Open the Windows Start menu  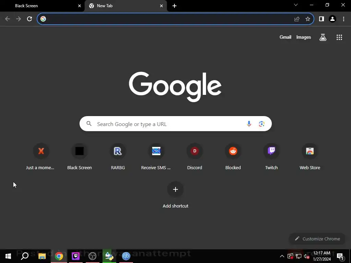[x=8, y=256]
